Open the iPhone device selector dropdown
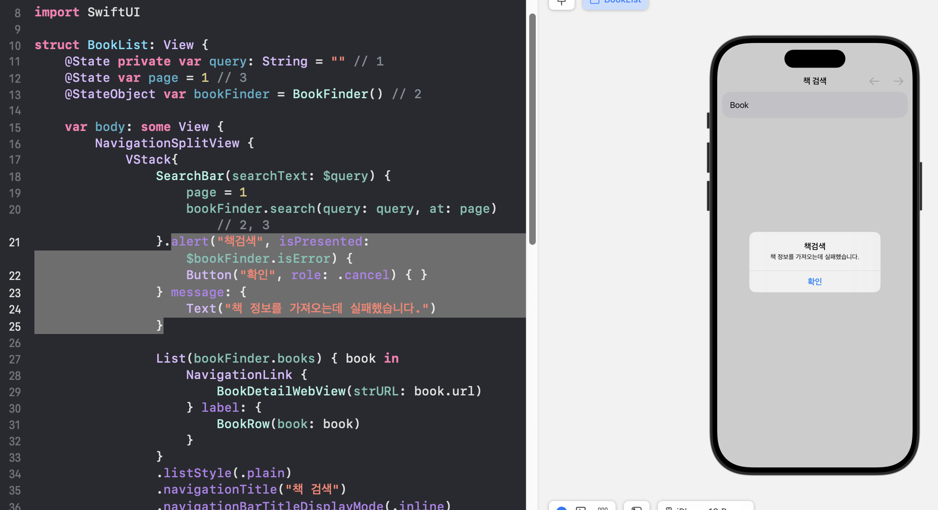 (x=705, y=508)
